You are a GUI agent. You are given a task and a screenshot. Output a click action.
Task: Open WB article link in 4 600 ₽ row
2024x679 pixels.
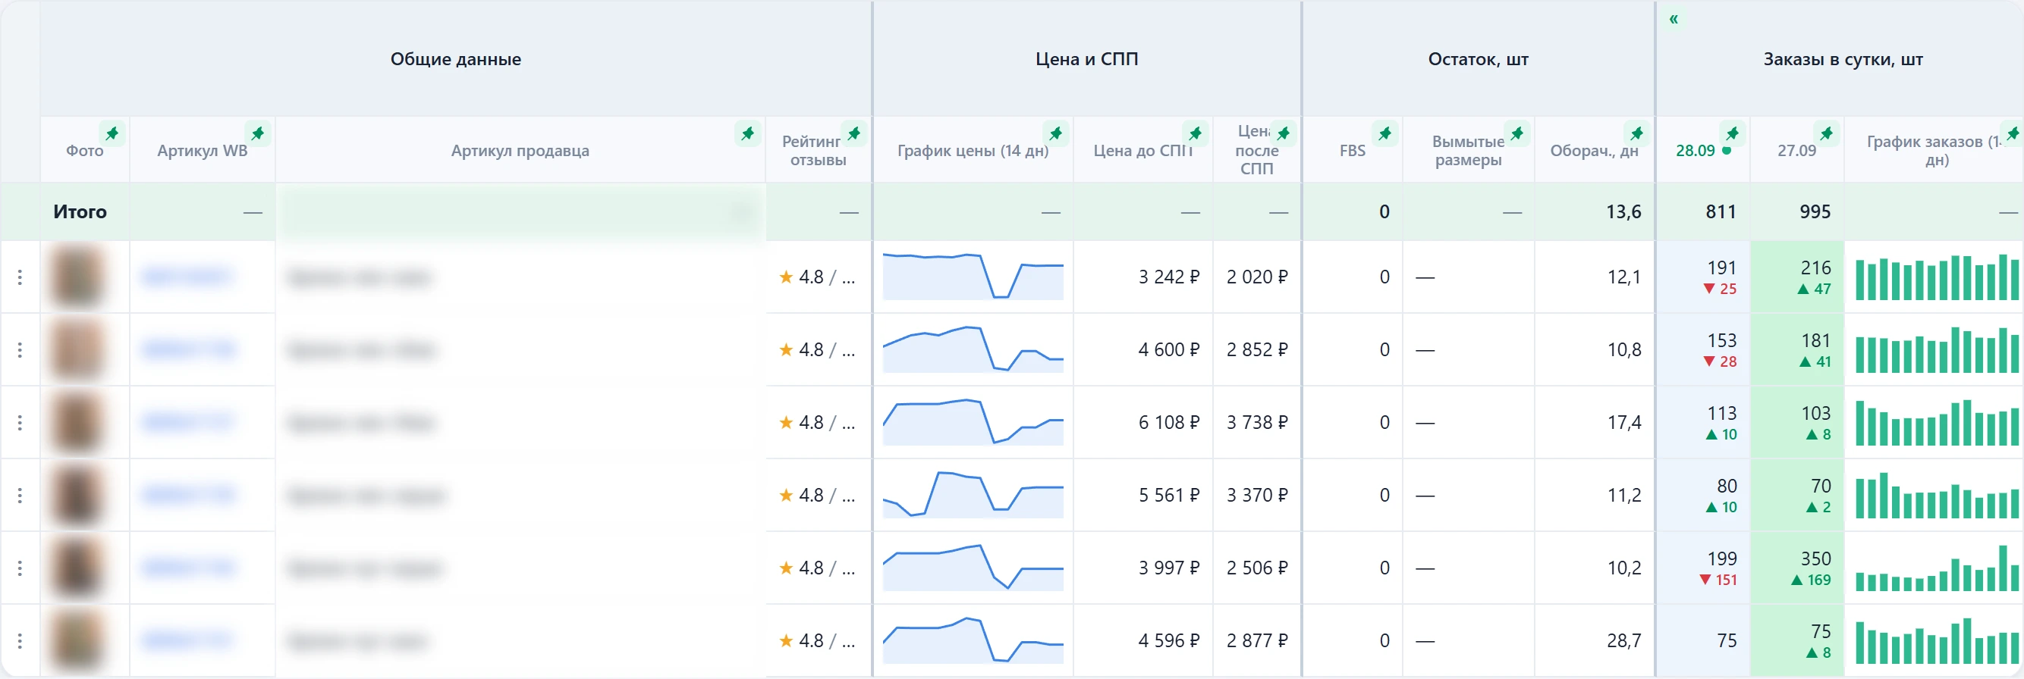pos(189,349)
